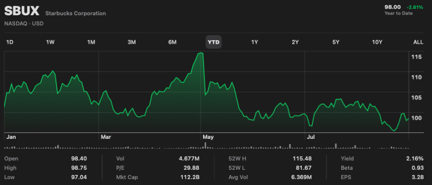Click the Avg Vol value 6.369M
Image resolution: width=432 pixels, height=185 pixels.
tap(301, 177)
